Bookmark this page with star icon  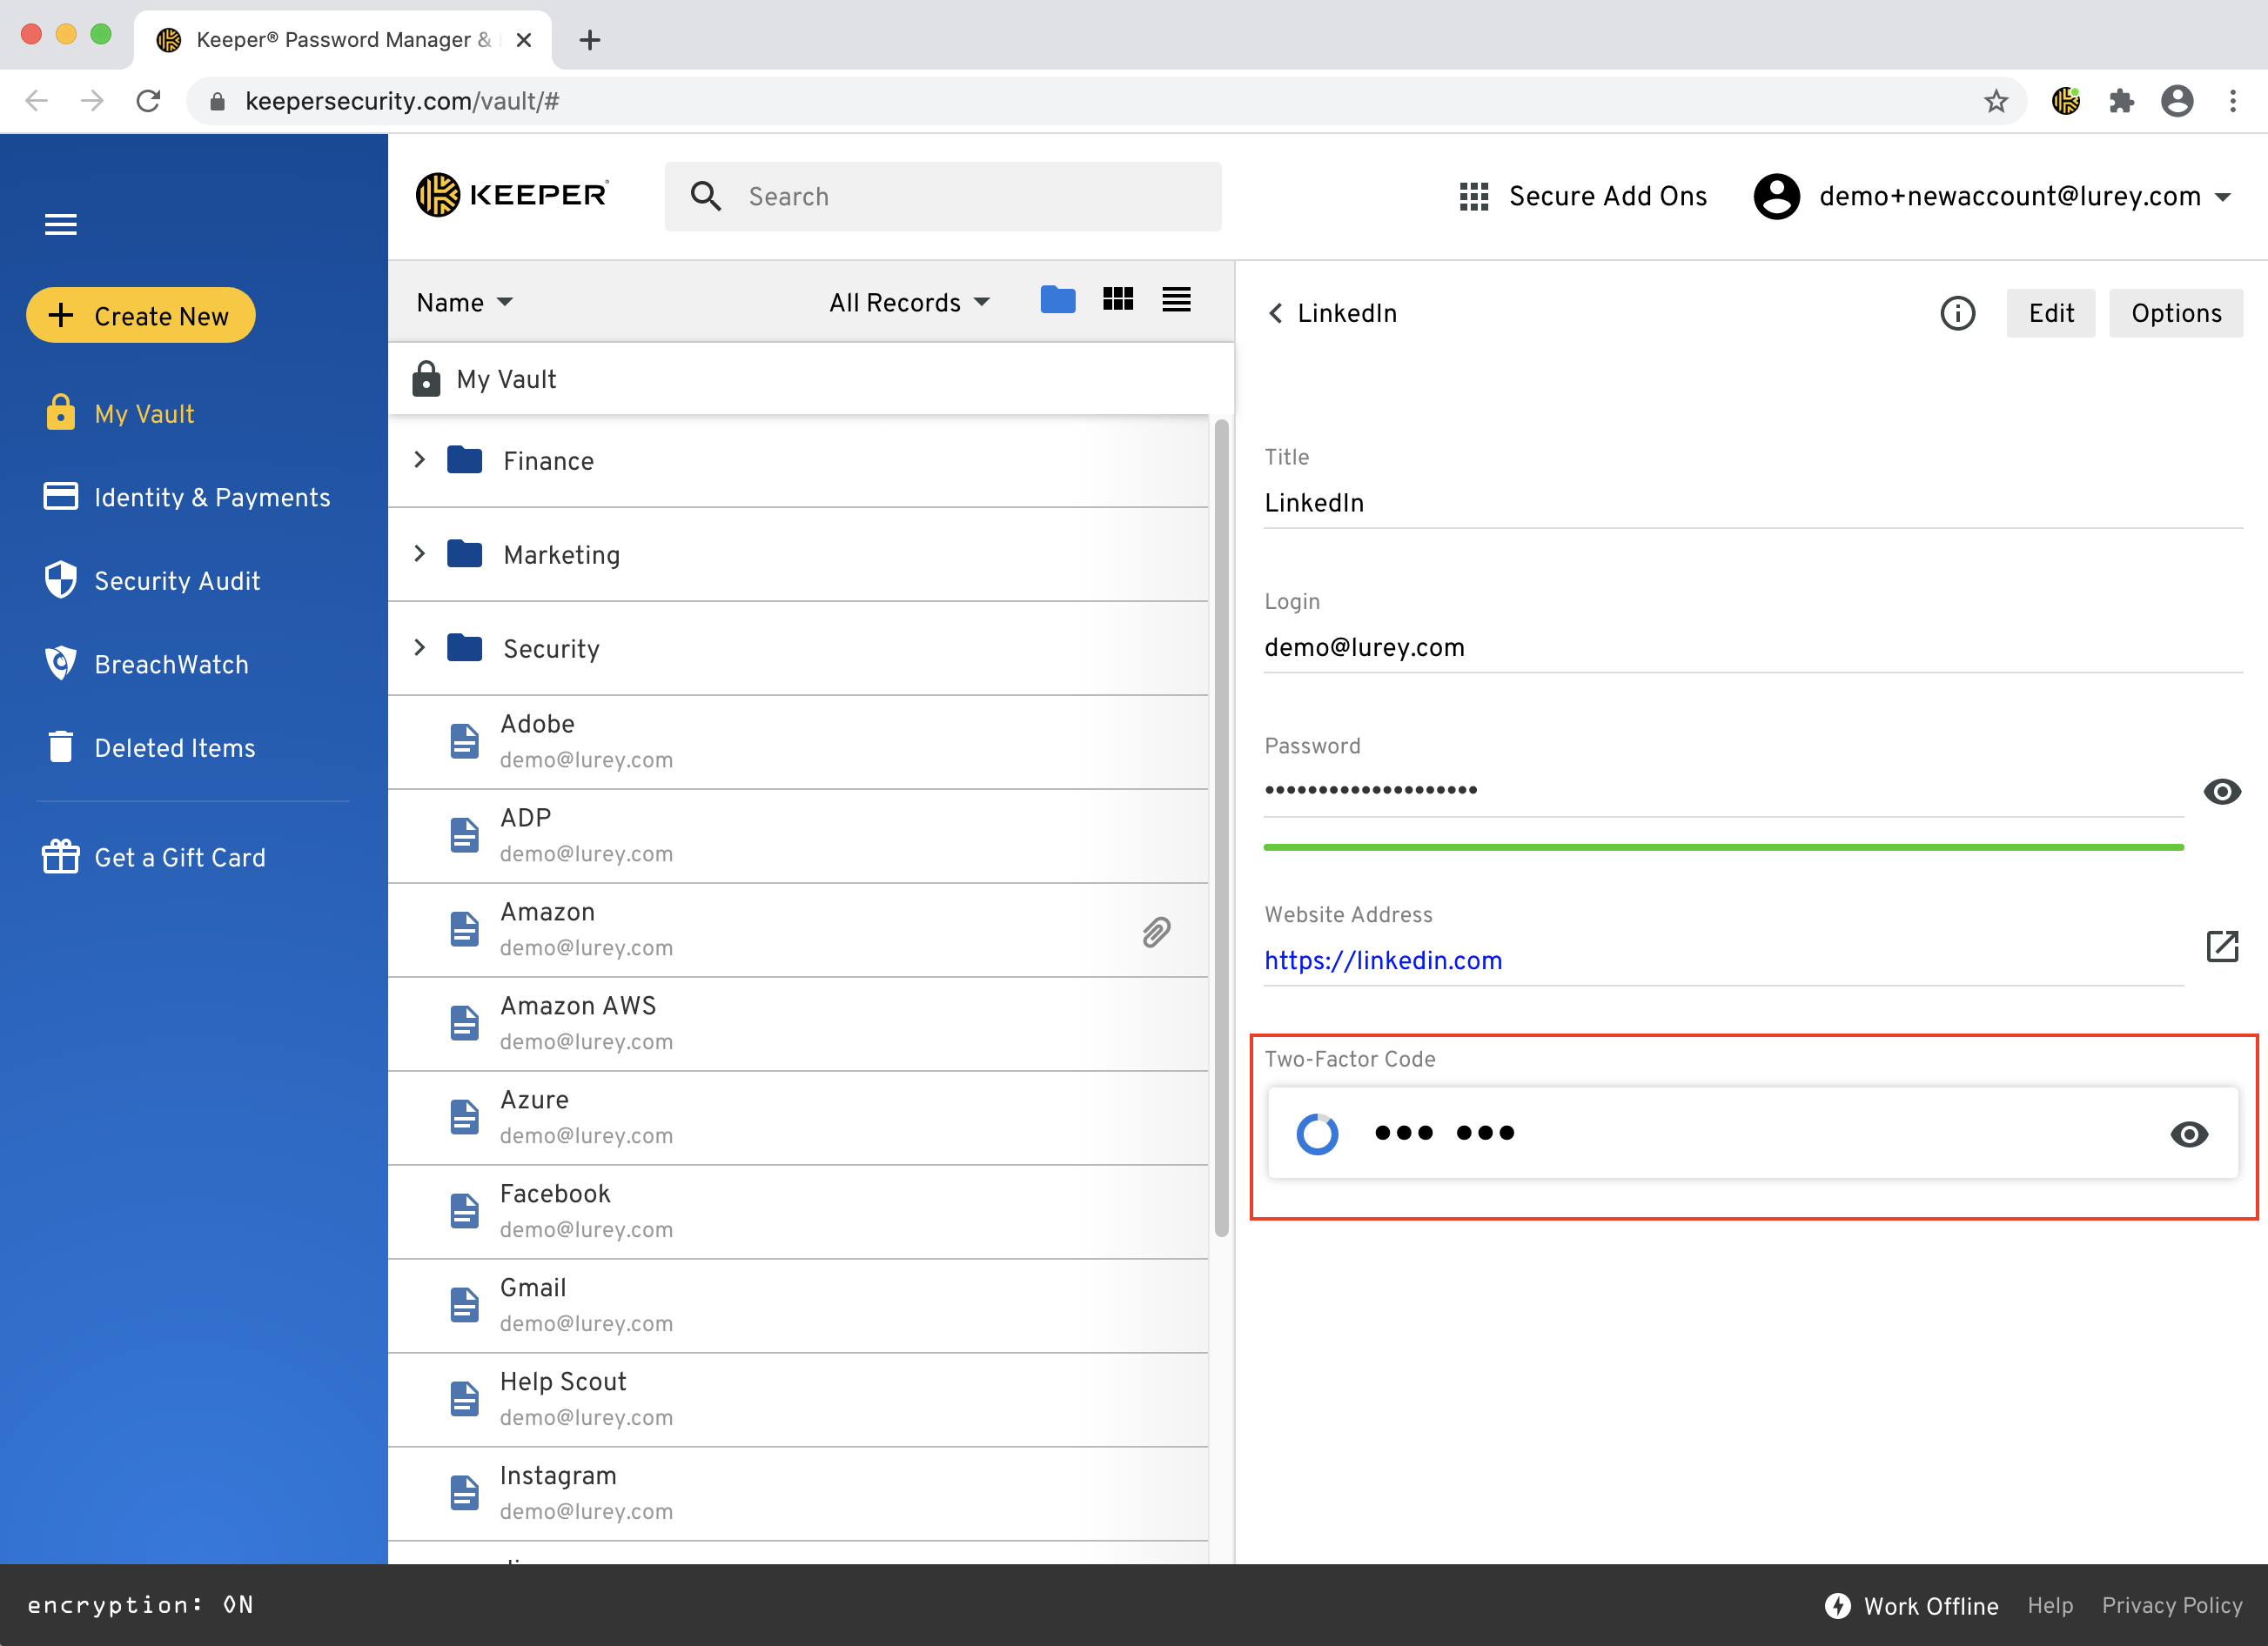[1996, 101]
